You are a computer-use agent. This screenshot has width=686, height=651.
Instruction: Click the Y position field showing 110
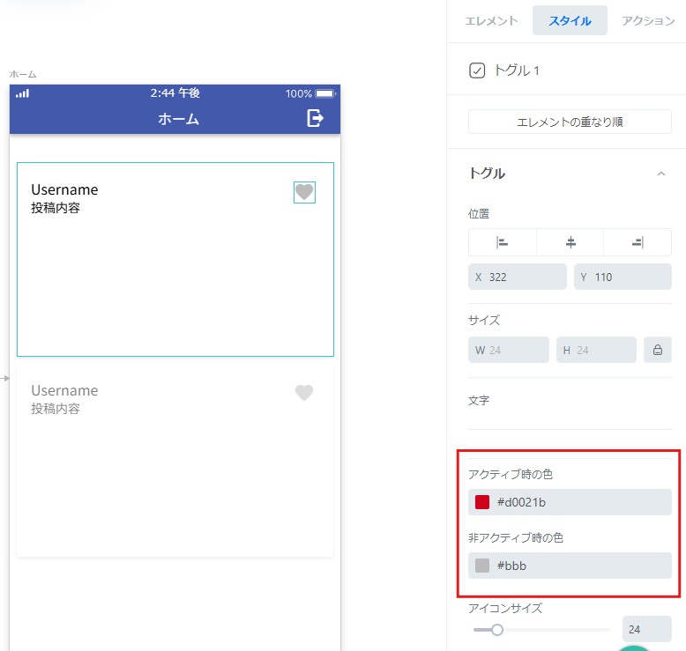[623, 277]
